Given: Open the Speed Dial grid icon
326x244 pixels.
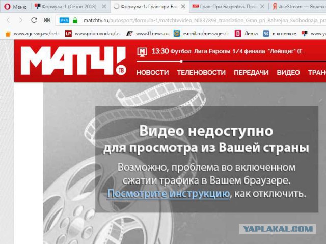Looking at the screenshot, I should (x=47, y=20).
